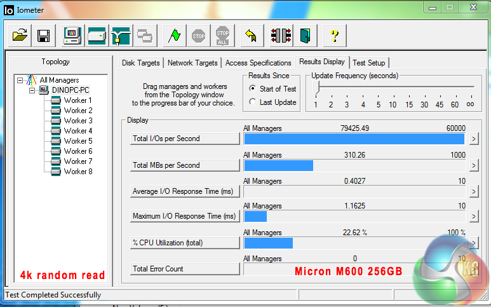Stop All tests icon
491x307 pixels.
tap(223, 36)
